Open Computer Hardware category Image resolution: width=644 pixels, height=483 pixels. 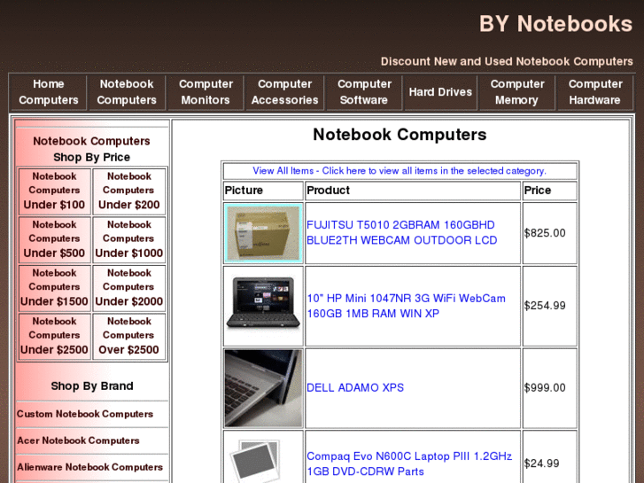click(594, 92)
